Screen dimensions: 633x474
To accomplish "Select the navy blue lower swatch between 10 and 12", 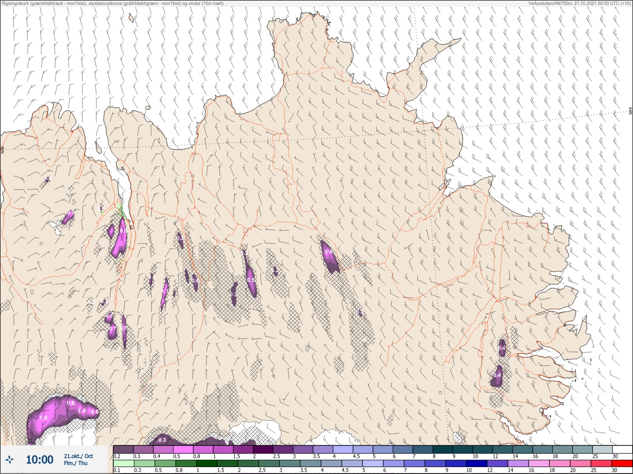I will click(476, 464).
